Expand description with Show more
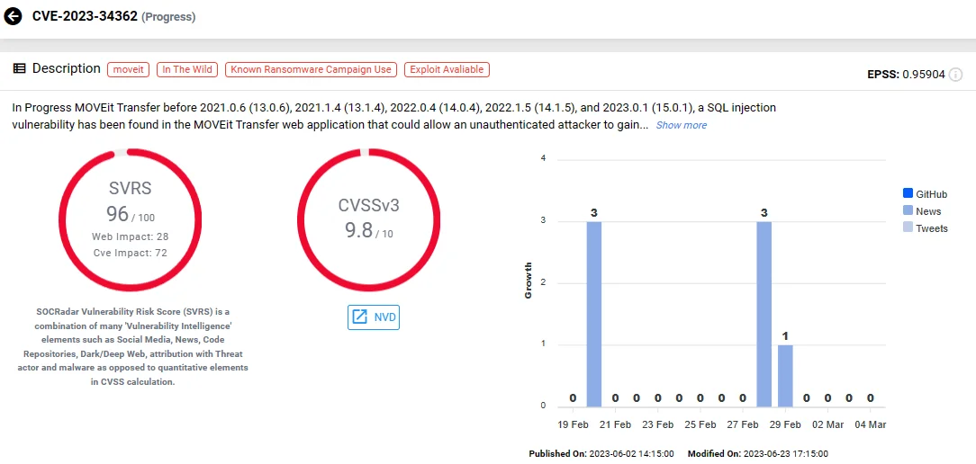 pyautogui.click(x=681, y=125)
